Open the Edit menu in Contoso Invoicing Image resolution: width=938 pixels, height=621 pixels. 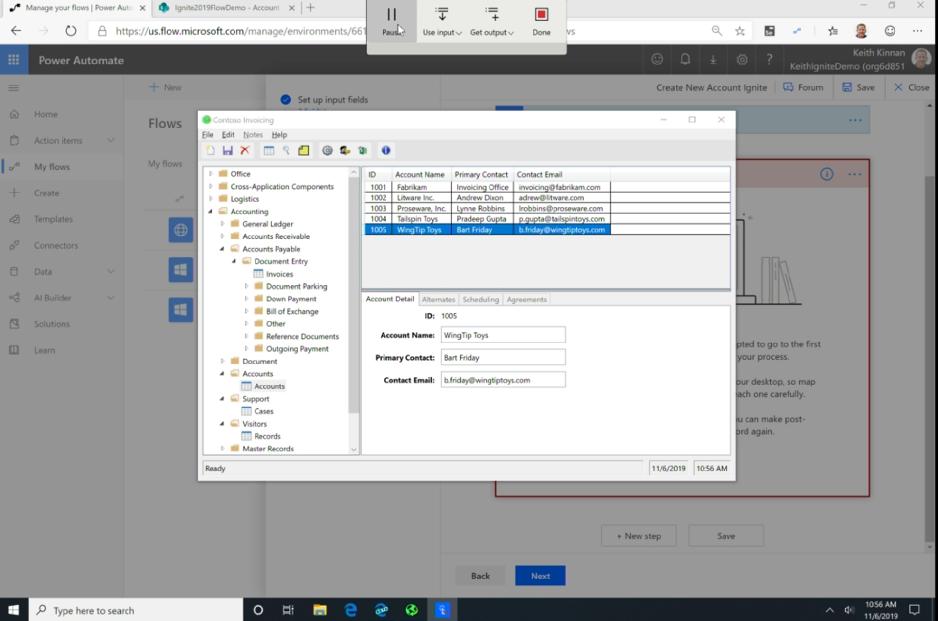[228, 135]
